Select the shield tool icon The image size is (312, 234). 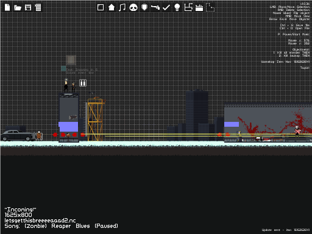[144, 7]
